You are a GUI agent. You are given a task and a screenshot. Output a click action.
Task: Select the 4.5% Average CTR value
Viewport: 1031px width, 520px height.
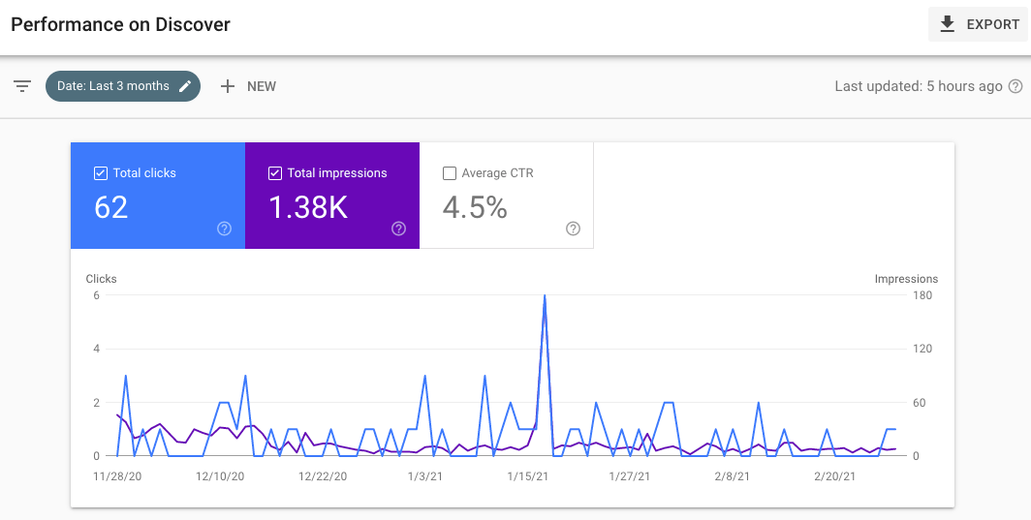pyautogui.click(x=475, y=207)
